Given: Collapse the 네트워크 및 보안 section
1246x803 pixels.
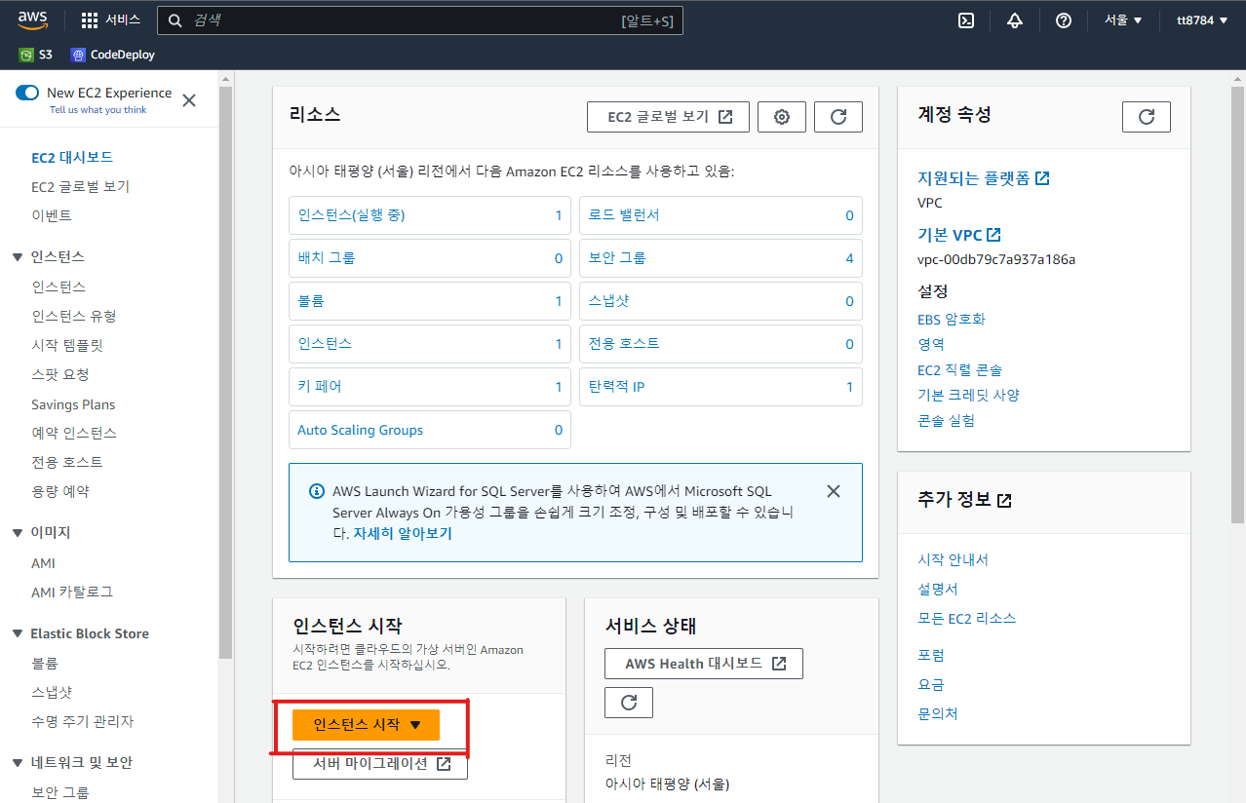Looking at the screenshot, I should (18, 763).
